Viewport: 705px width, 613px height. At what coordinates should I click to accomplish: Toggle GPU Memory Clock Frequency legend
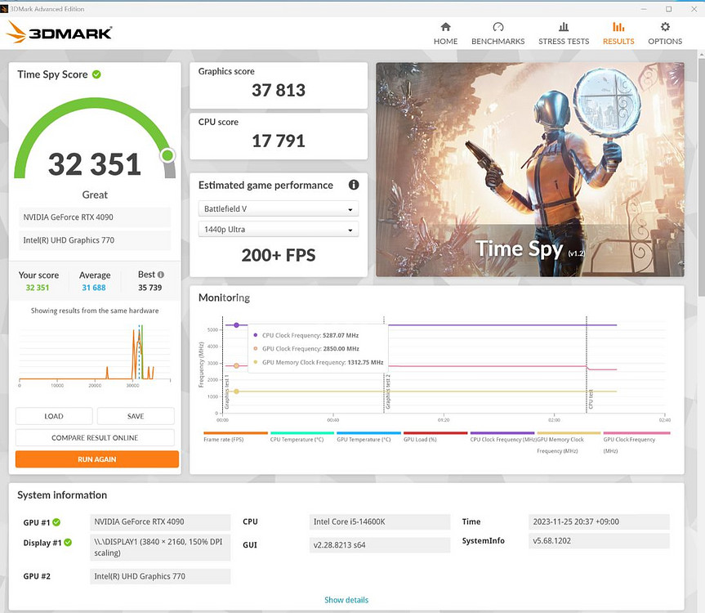(x=569, y=443)
